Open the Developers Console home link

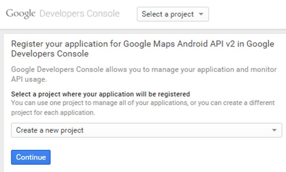[79, 14]
